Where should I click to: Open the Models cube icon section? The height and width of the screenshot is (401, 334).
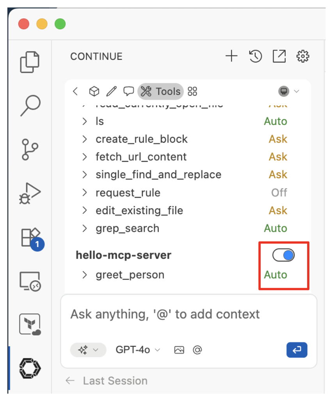click(x=94, y=91)
